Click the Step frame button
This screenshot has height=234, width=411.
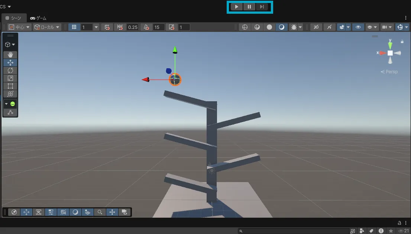click(262, 7)
